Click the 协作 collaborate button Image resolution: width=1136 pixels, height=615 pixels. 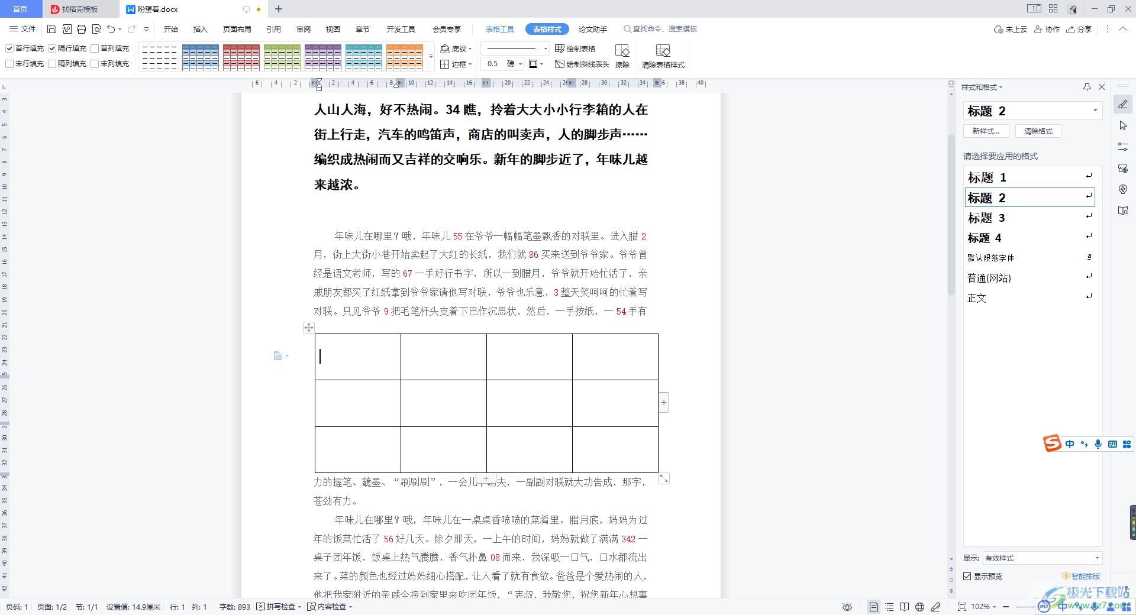pos(1047,29)
